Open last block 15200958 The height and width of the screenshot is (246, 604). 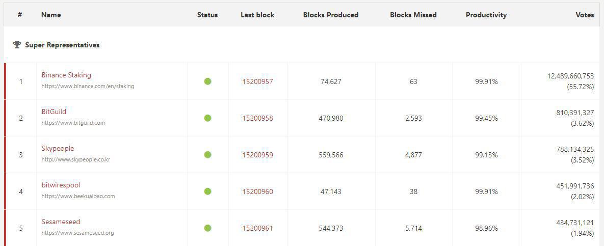(258, 118)
